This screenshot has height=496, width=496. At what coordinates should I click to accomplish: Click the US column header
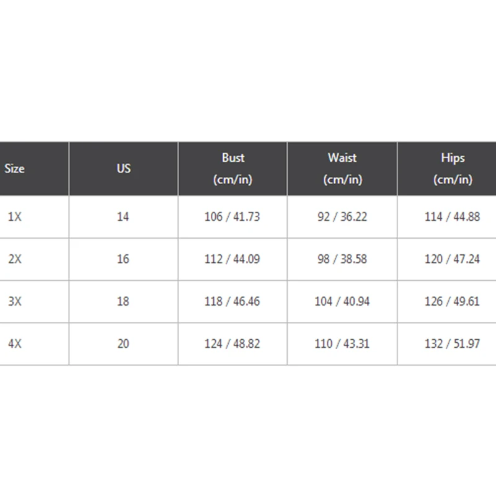coord(123,169)
